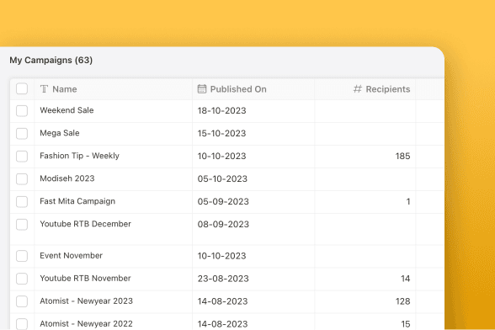Image resolution: width=495 pixels, height=330 pixels.
Task: Tick the Atomist - Newyear 2023 checkbox
Action: click(x=22, y=301)
